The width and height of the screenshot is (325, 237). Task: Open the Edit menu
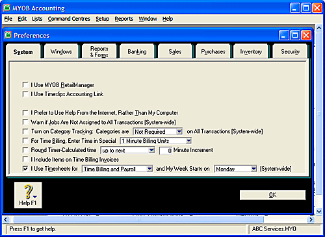point(22,19)
